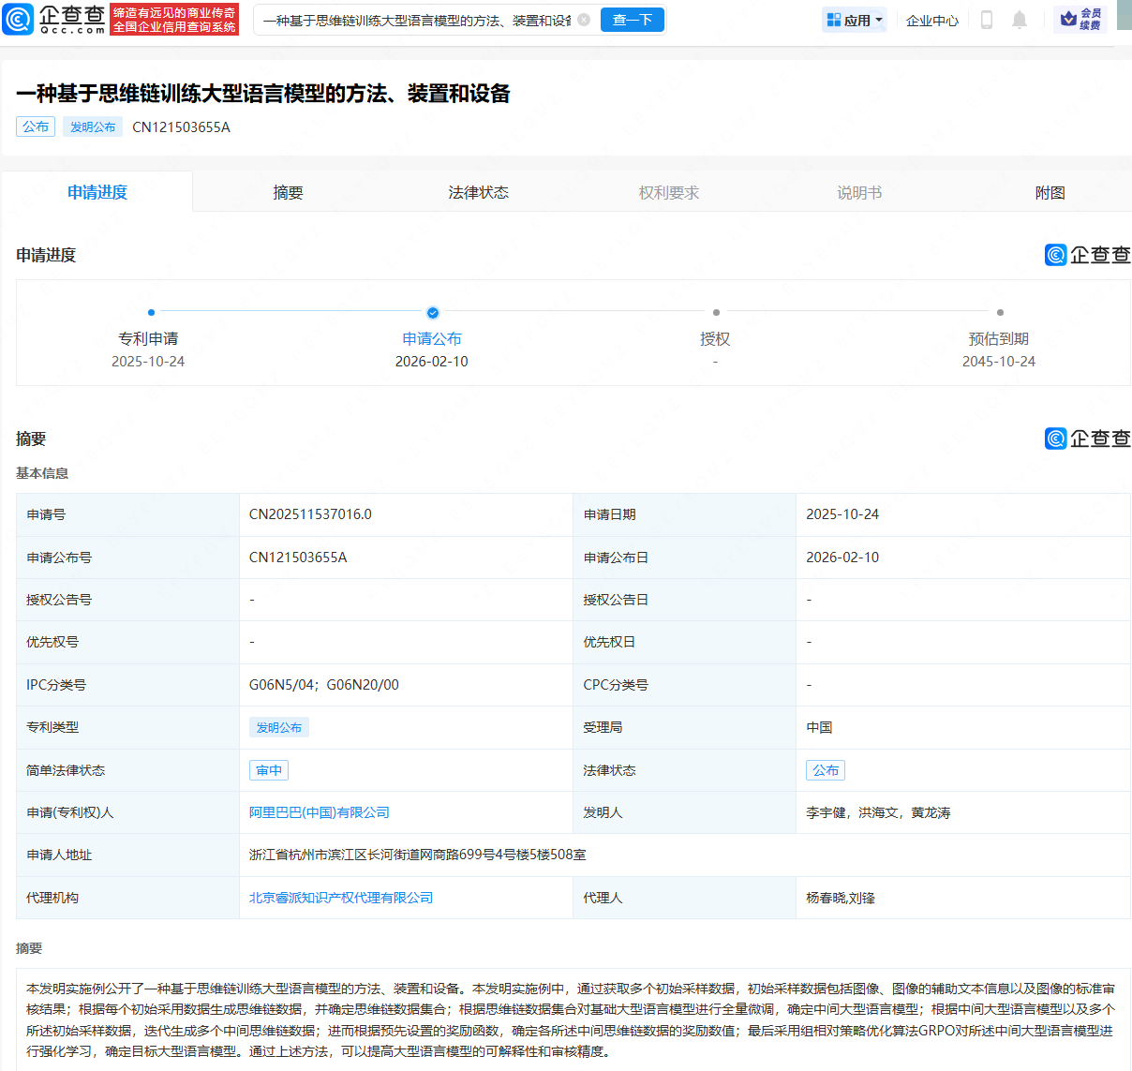Click the 企查查 watermark logo beside 申请进度

point(1087,255)
